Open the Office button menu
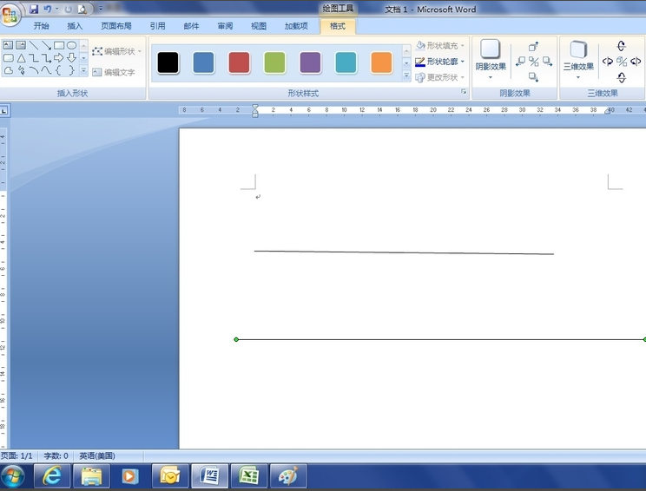 point(10,16)
